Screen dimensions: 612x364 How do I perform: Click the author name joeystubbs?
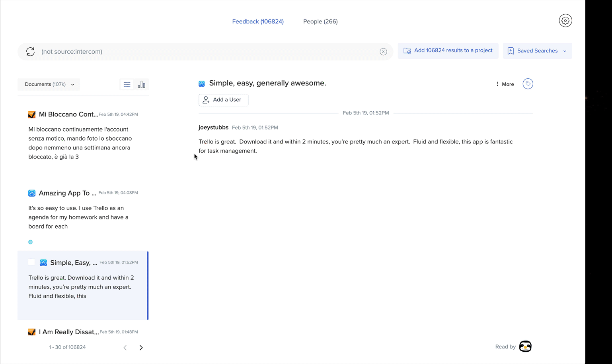(x=213, y=128)
